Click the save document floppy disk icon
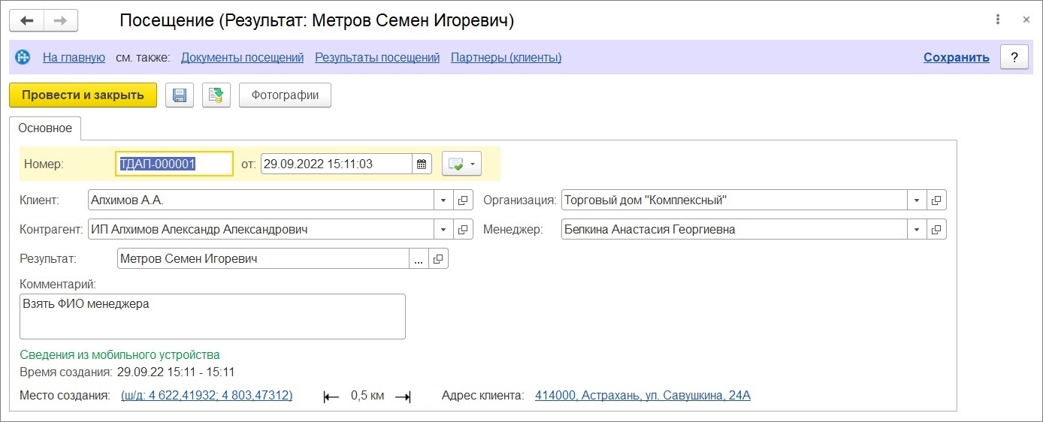Image resolution: width=1043 pixels, height=422 pixels. pyautogui.click(x=180, y=95)
